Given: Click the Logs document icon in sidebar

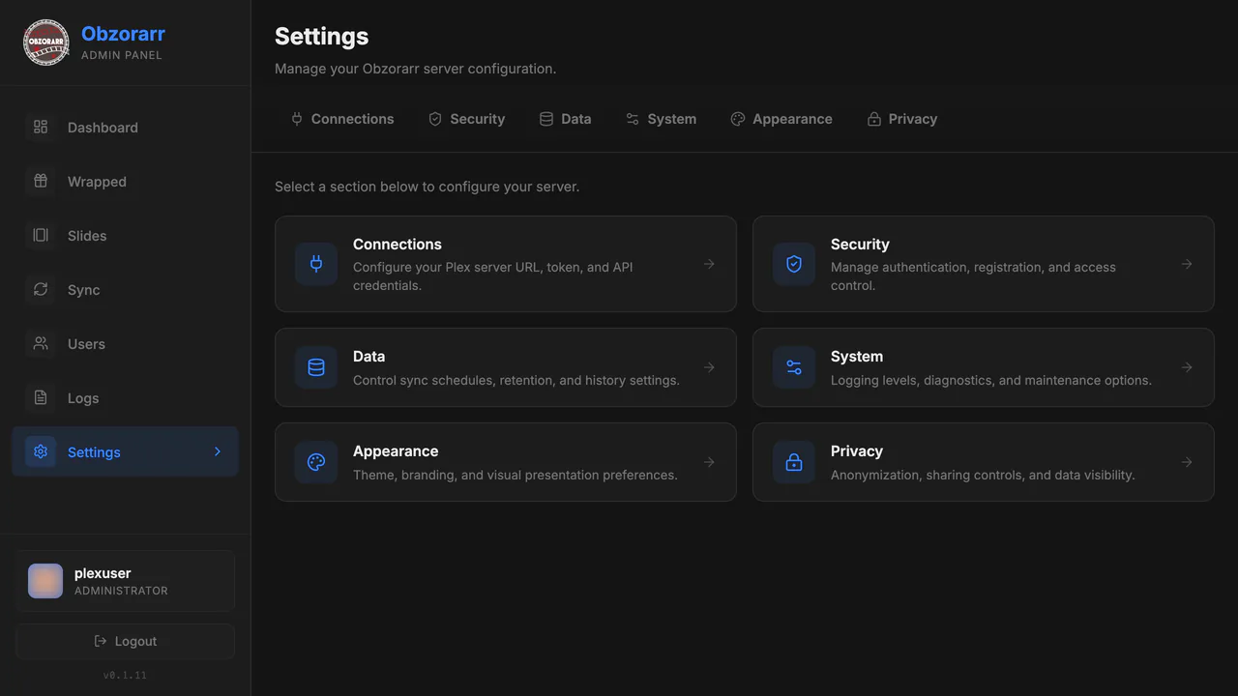Looking at the screenshot, I should tap(41, 397).
